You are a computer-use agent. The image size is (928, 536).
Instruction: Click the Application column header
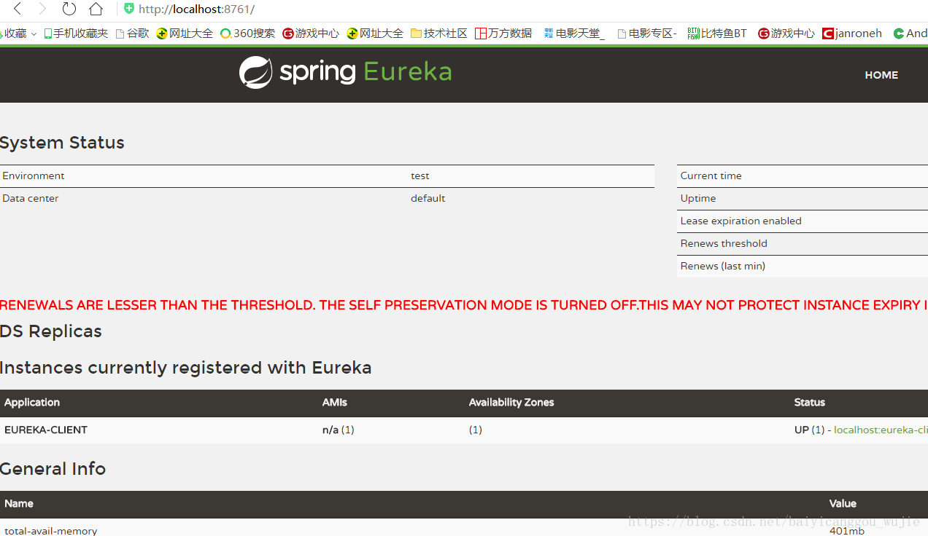[32, 402]
